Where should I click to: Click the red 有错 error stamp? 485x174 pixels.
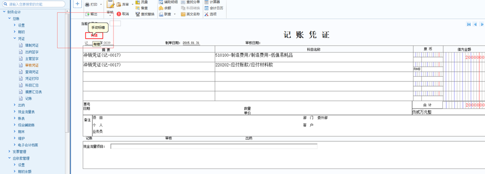click(x=94, y=36)
